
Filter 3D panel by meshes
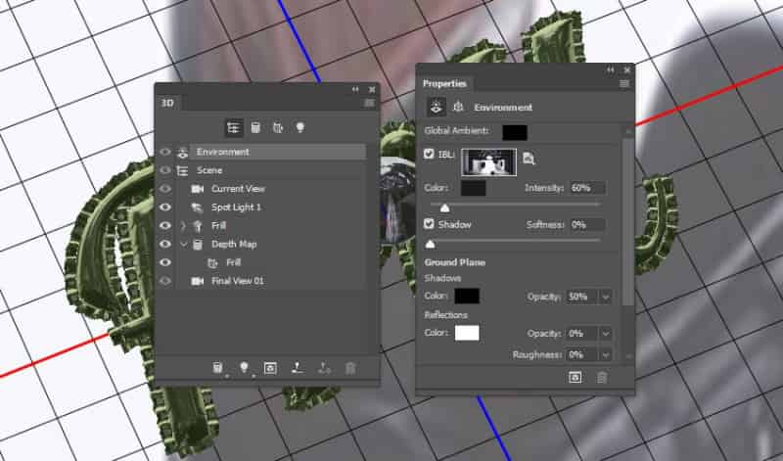(x=255, y=128)
